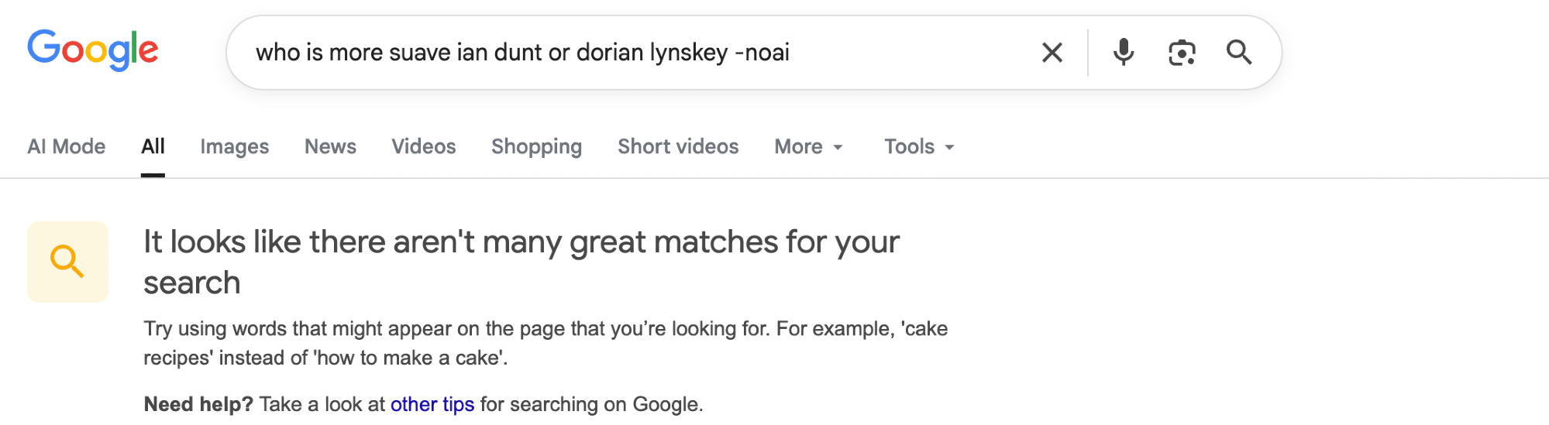Image resolution: width=1549 pixels, height=425 pixels.
Task: Open the Tools dropdown
Action: [x=919, y=146]
